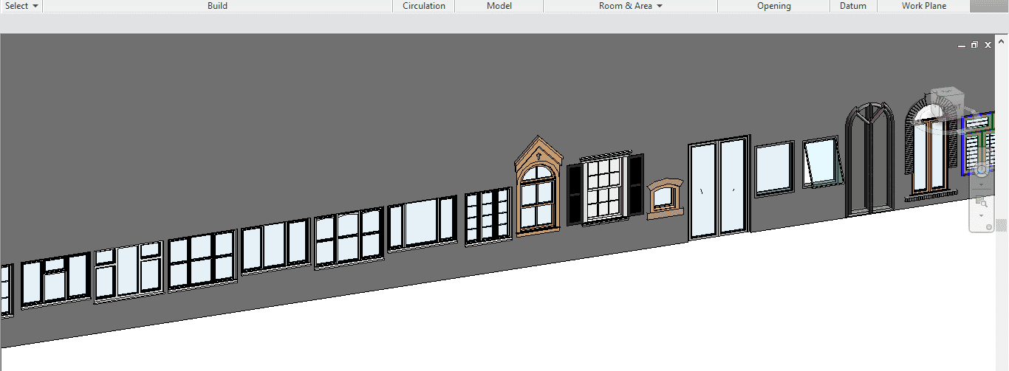
Task: Select the window with black shutters
Action: tap(606, 189)
